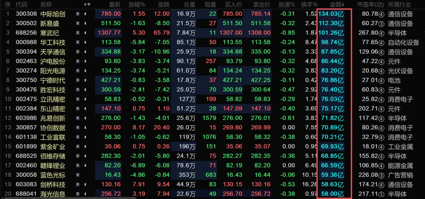Click the 代码 column header
This screenshot has height=199, width=425.
(x=22, y=5)
